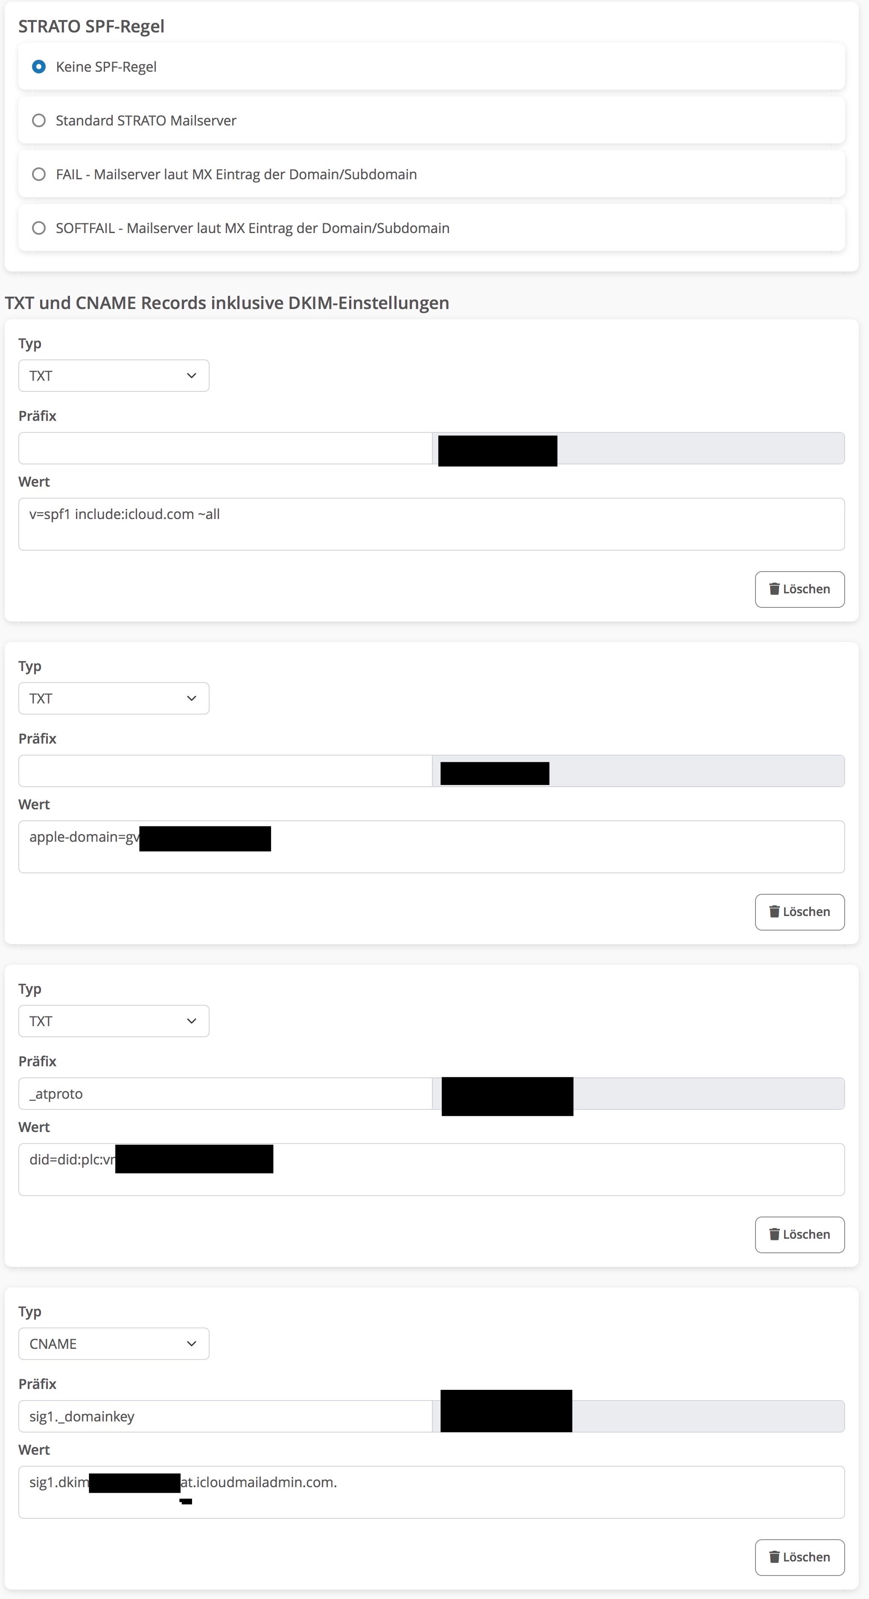869x1599 pixels.
Task: Select the Keine SPF-Regel radio option
Action: (39, 67)
